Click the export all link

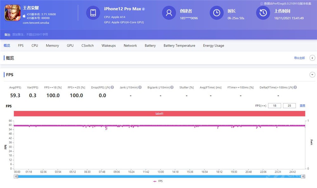point(299,58)
